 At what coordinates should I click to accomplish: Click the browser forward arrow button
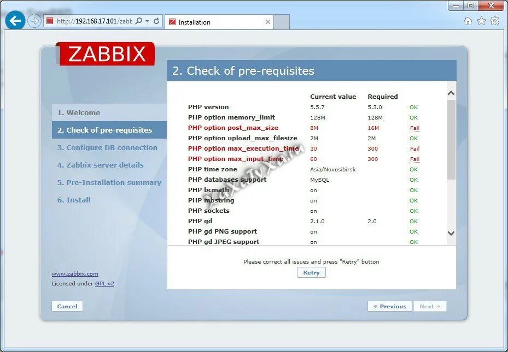click(34, 21)
